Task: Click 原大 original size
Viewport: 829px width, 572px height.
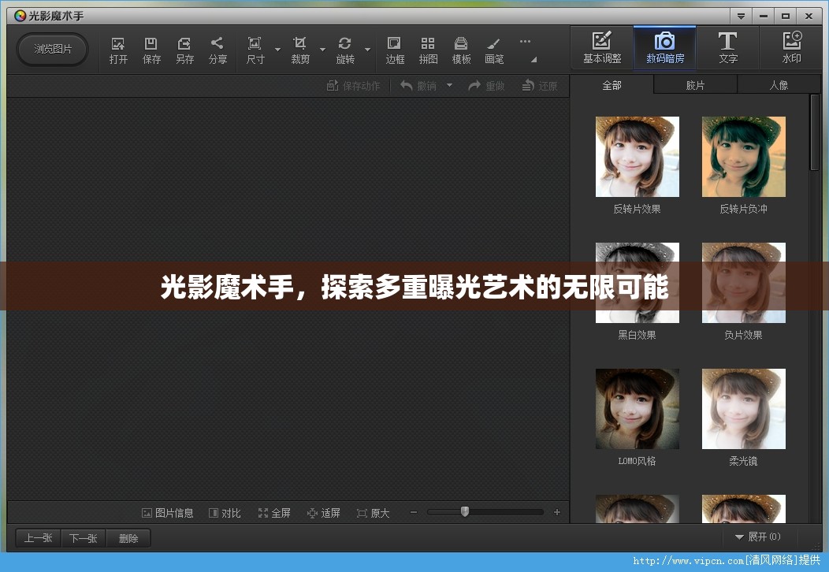Action: [374, 513]
